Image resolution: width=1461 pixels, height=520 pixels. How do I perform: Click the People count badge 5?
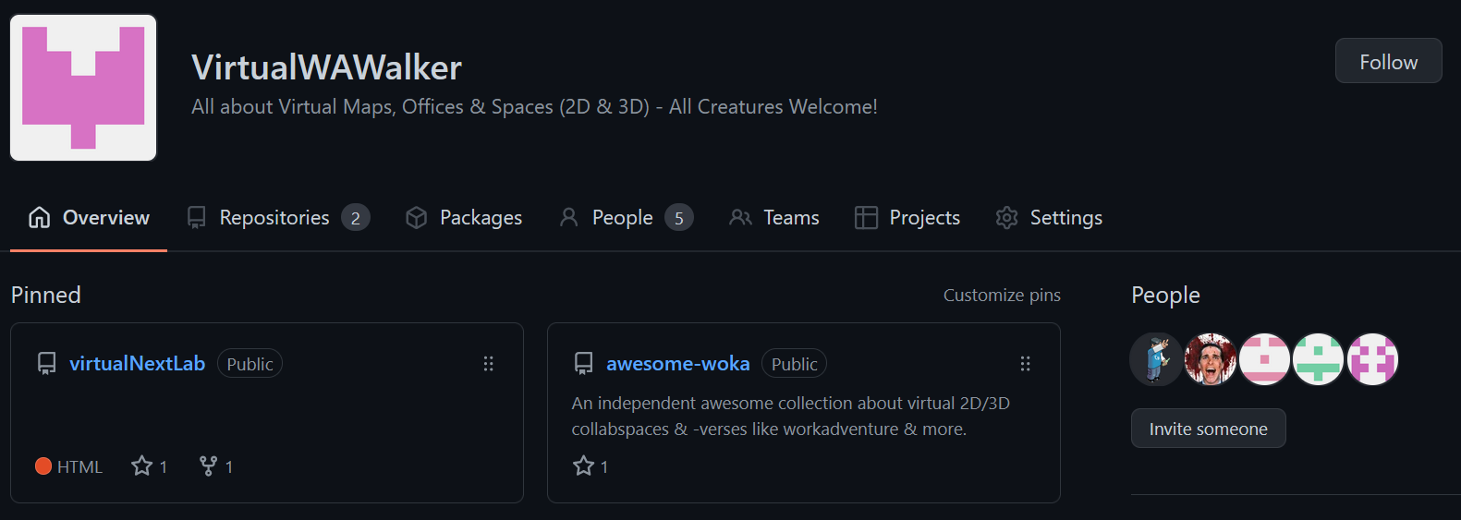tap(679, 218)
